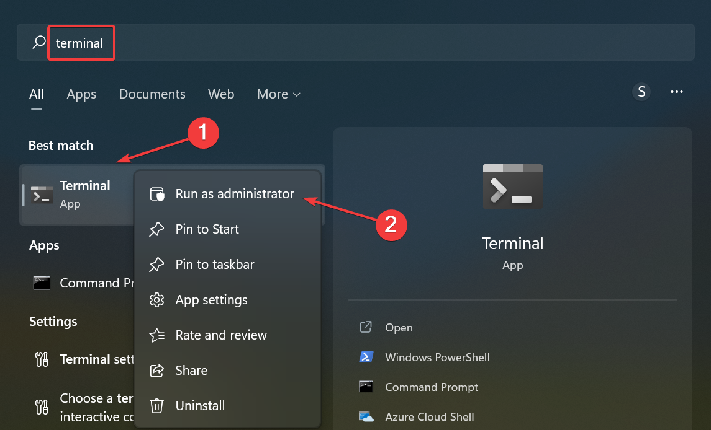Switch to the Documents filter tab
Screen dimensions: 711x430
152,94
